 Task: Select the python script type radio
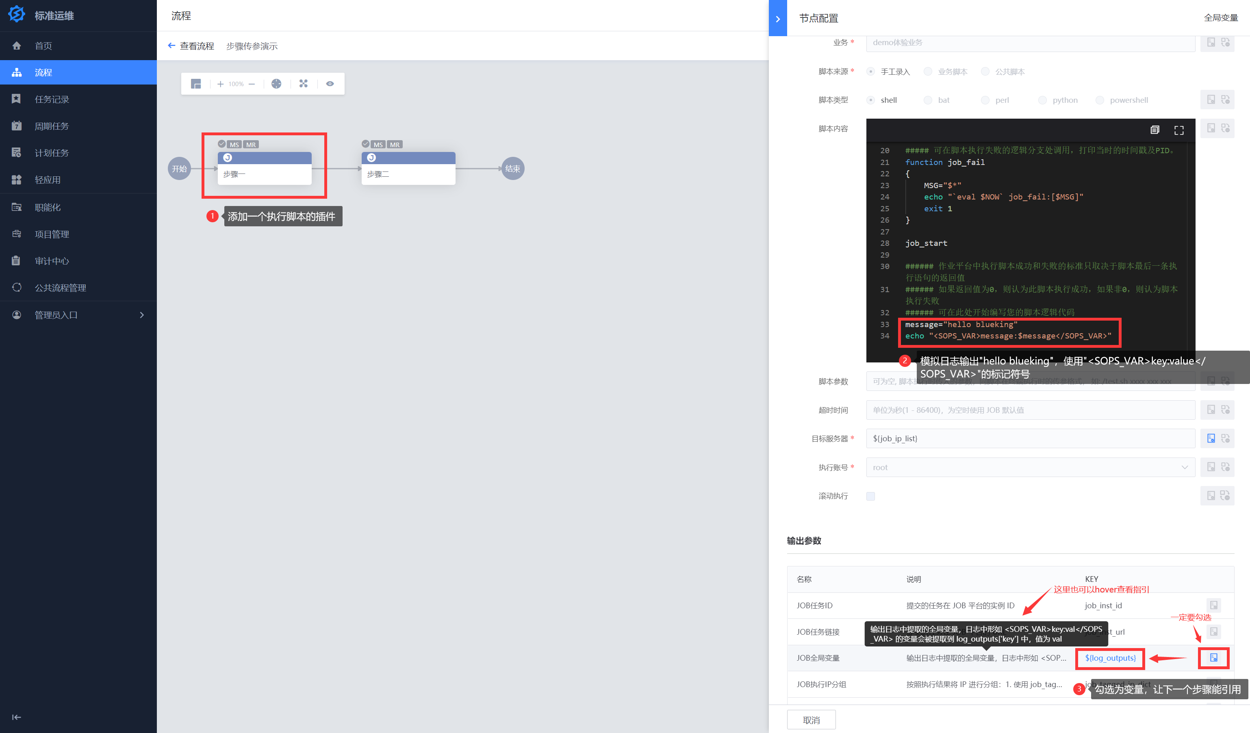(1043, 100)
